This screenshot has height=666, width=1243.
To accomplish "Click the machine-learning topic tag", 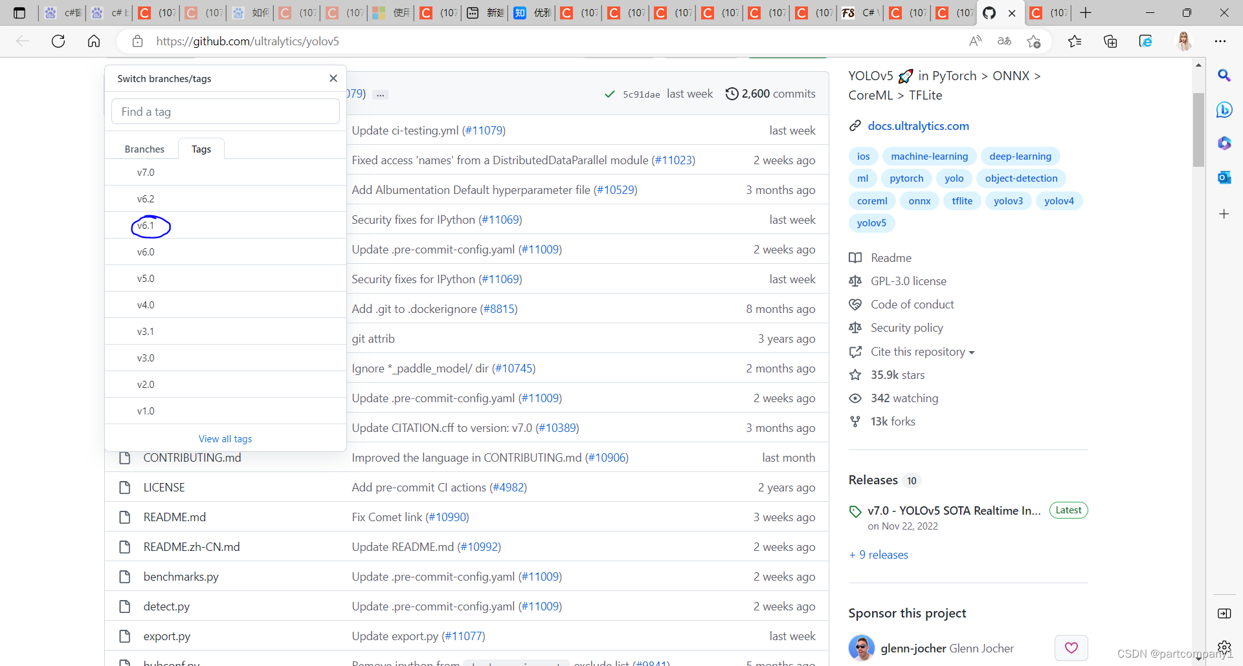I will tap(929, 156).
